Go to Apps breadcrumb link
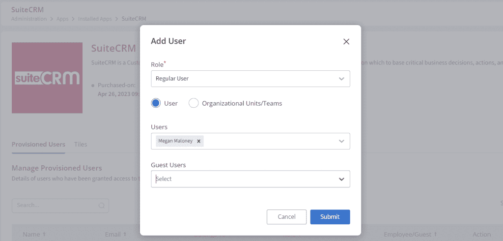The image size is (503, 241). point(62,19)
